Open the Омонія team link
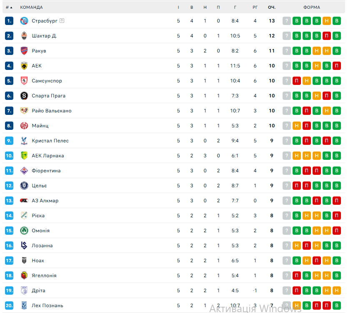The width and height of the screenshot is (348, 313). click(x=40, y=231)
